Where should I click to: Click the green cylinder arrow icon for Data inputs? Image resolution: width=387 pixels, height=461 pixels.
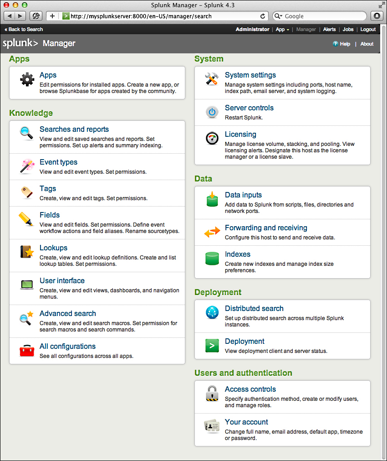(212, 199)
